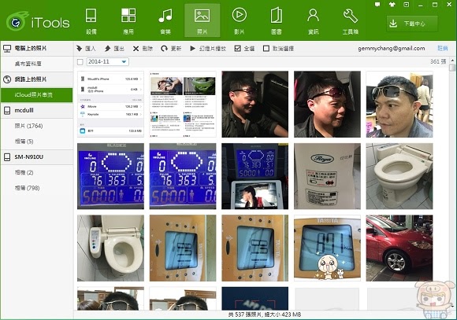Viewport: 457px width, 320px height.
Task: Switch to the 音樂 music tab
Action: pos(165,21)
